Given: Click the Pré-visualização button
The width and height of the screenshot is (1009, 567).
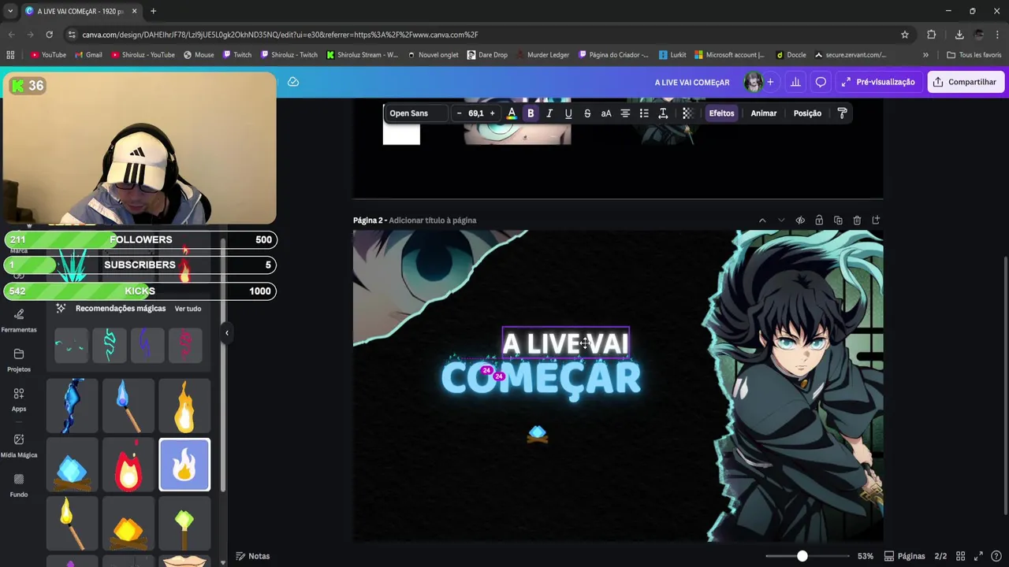Looking at the screenshot, I should pos(878,82).
